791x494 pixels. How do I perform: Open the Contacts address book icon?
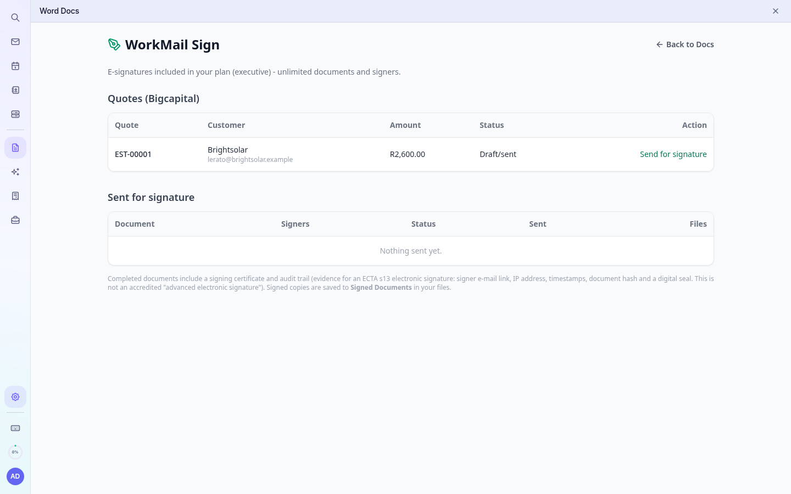point(15,90)
